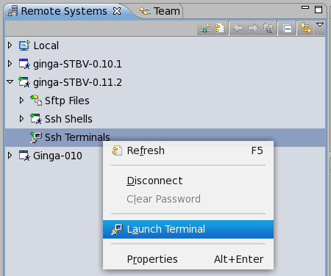Click the Local connection computer icon
The width and height of the screenshot is (331, 276).
coord(24,46)
